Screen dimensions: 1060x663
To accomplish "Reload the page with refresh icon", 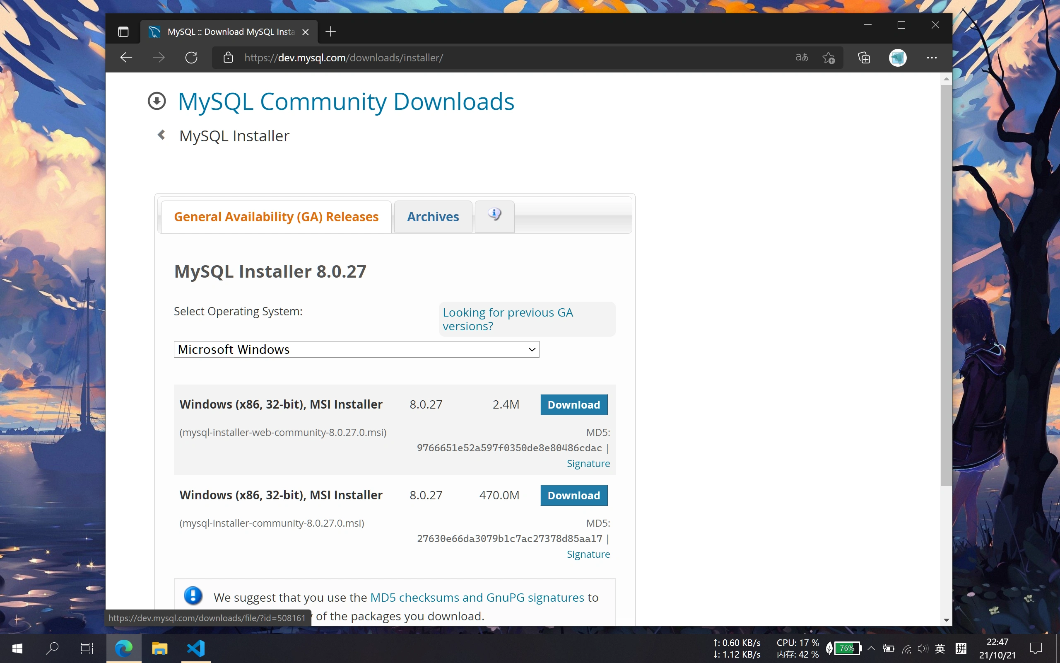I will (191, 58).
